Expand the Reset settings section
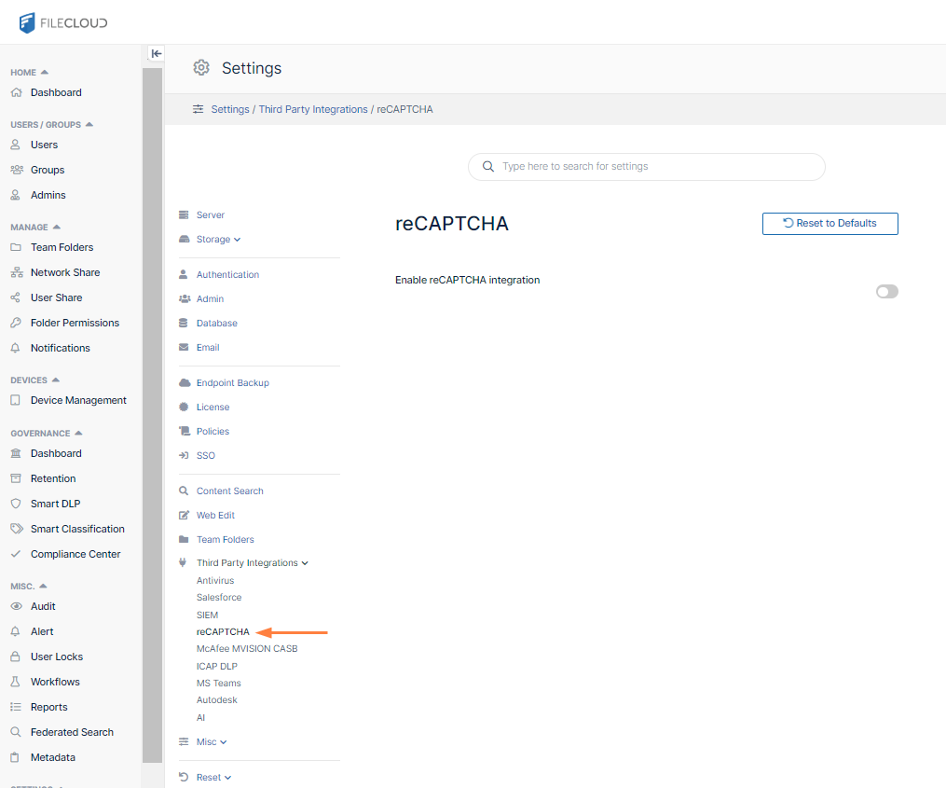Image resolution: width=946 pixels, height=788 pixels. (x=213, y=777)
